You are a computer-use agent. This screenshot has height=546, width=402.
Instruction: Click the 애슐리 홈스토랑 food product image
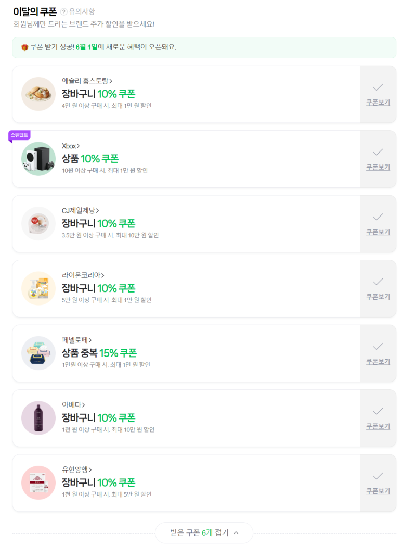coord(38,94)
